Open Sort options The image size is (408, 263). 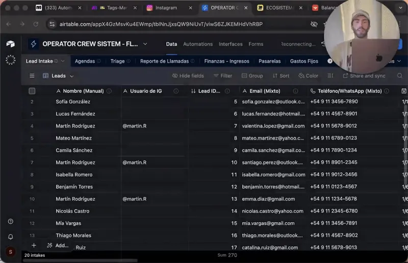[281, 76]
